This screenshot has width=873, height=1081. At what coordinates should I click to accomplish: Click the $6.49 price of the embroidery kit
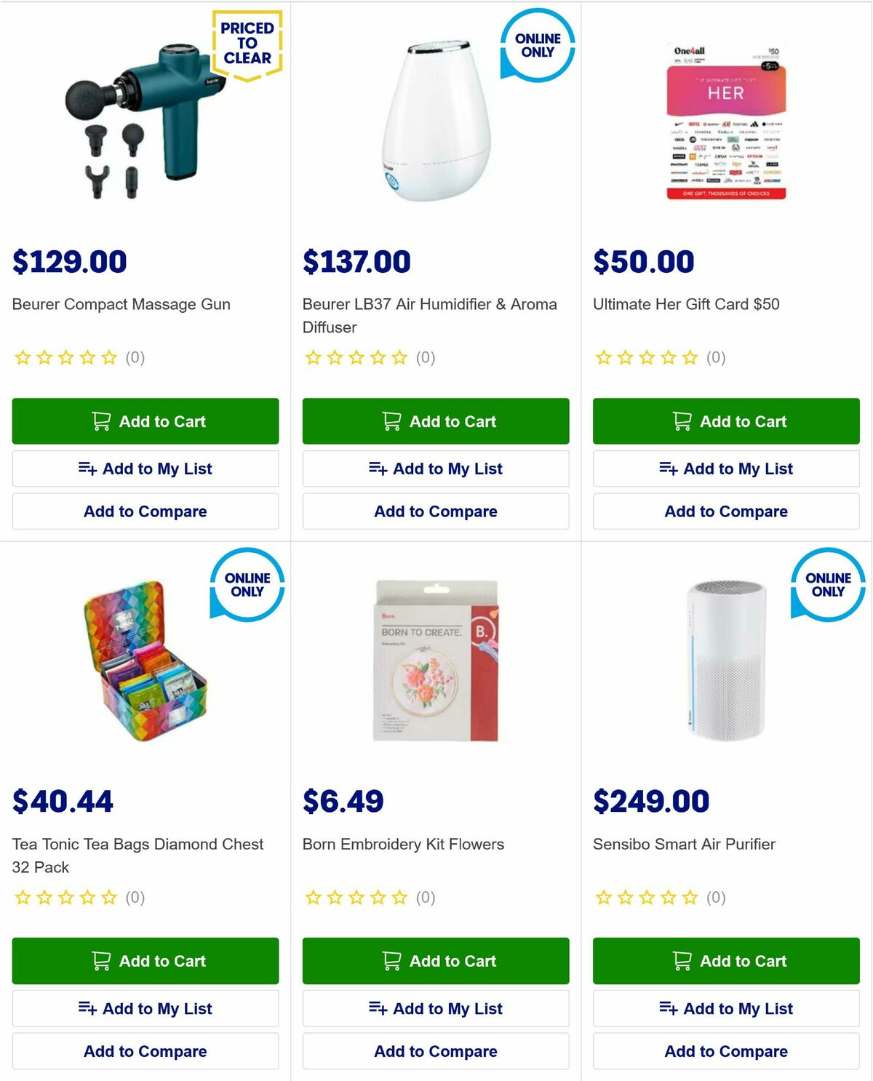click(x=343, y=801)
